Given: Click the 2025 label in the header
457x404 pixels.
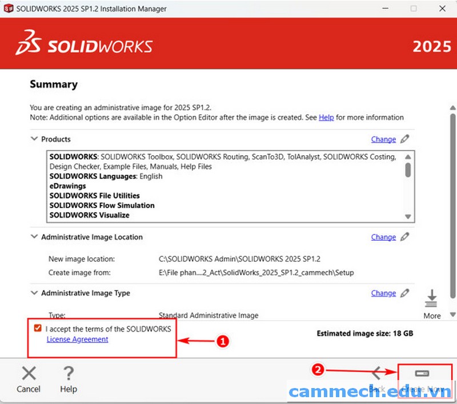Looking at the screenshot, I should pyautogui.click(x=432, y=46).
